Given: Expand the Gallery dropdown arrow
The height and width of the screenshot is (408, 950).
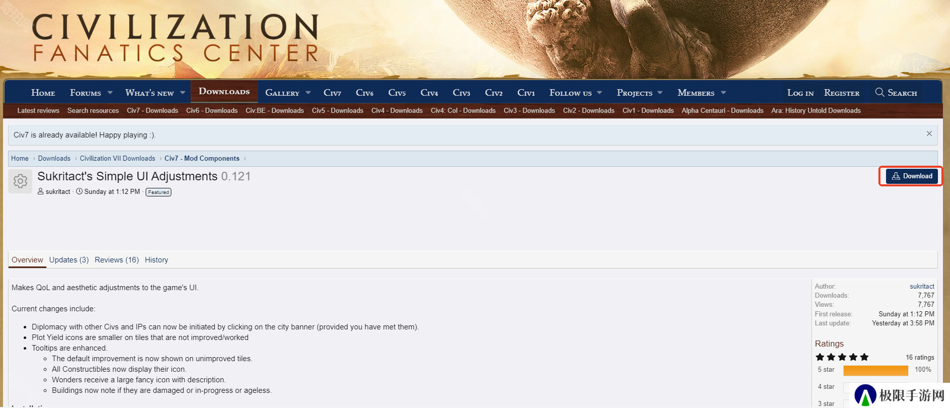Looking at the screenshot, I should click(x=308, y=93).
